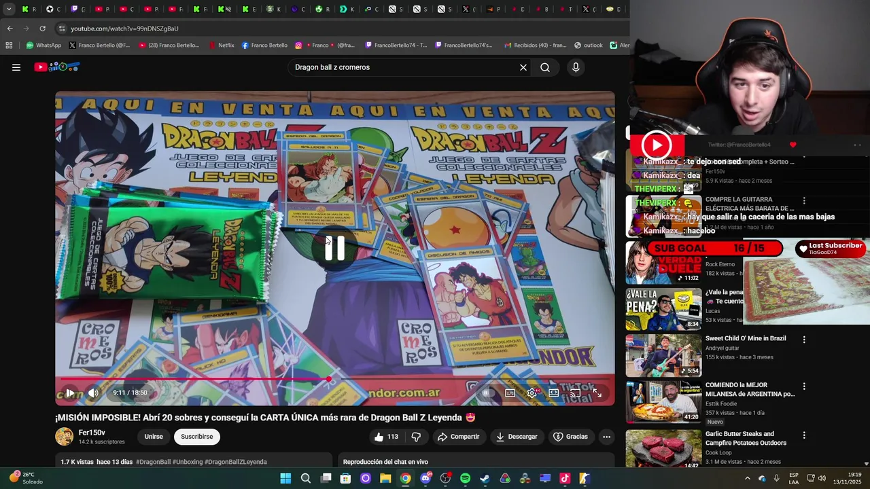Open File Explorer from taskbar
The width and height of the screenshot is (870, 489).
pos(385,478)
